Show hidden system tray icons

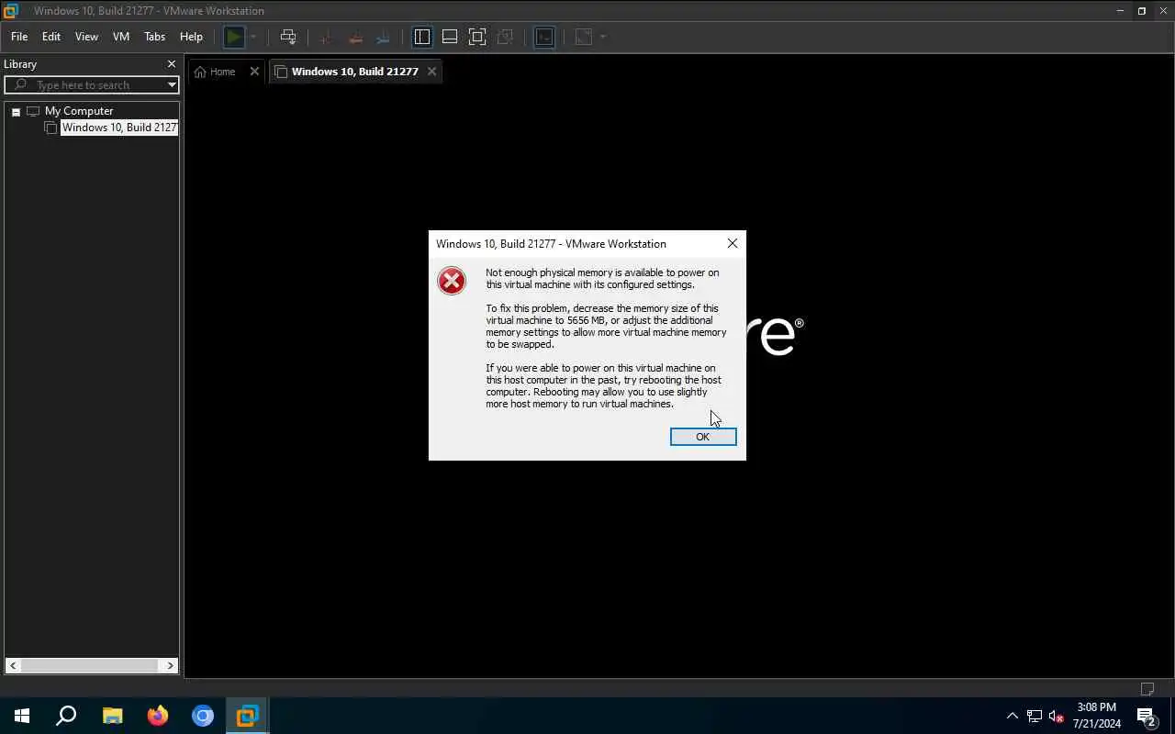pyautogui.click(x=1013, y=716)
